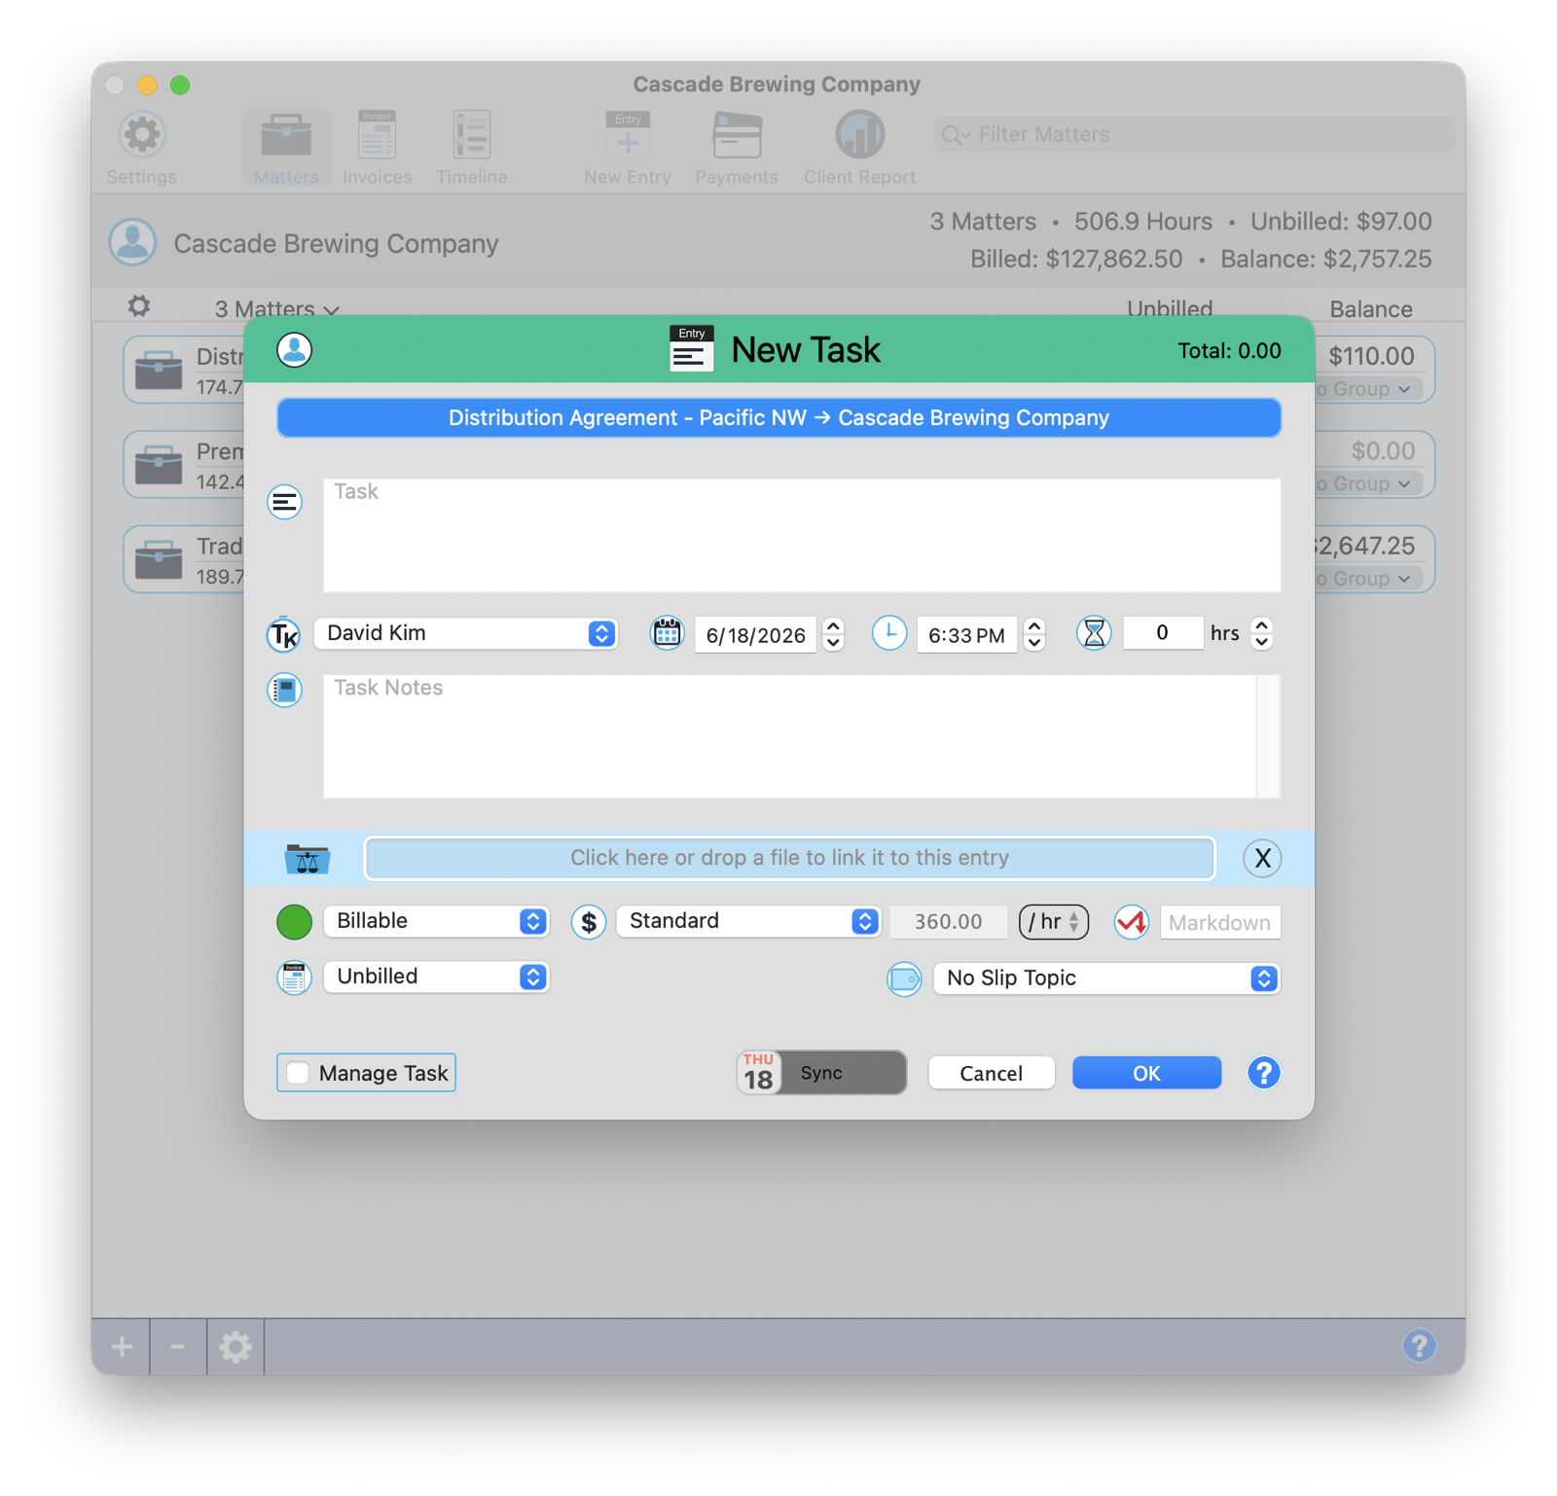Screen dimensions: 1557x1496
Task: Click the X to remove linked file
Action: [1262, 859]
